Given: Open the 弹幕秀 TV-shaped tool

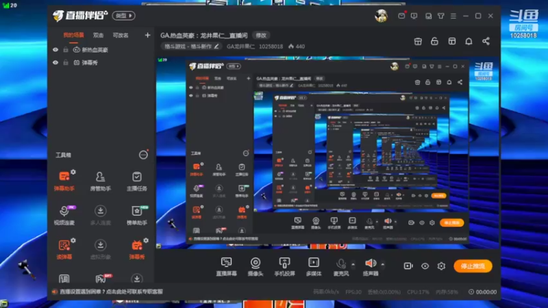Looking at the screenshot, I should pyautogui.click(x=136, y=249).
